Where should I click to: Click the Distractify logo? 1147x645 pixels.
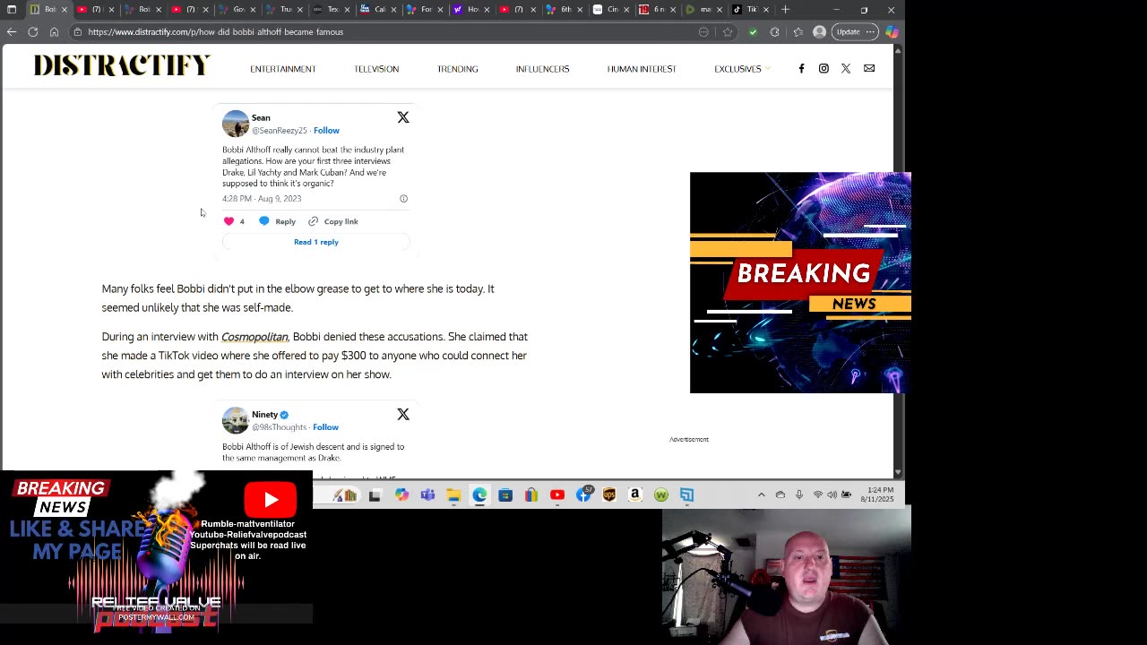pyautogui.click(x=122, y=65)
